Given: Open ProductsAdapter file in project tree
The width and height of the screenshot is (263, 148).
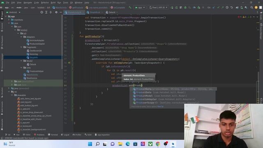Looking at the screenshot, I should click(36, 44).
